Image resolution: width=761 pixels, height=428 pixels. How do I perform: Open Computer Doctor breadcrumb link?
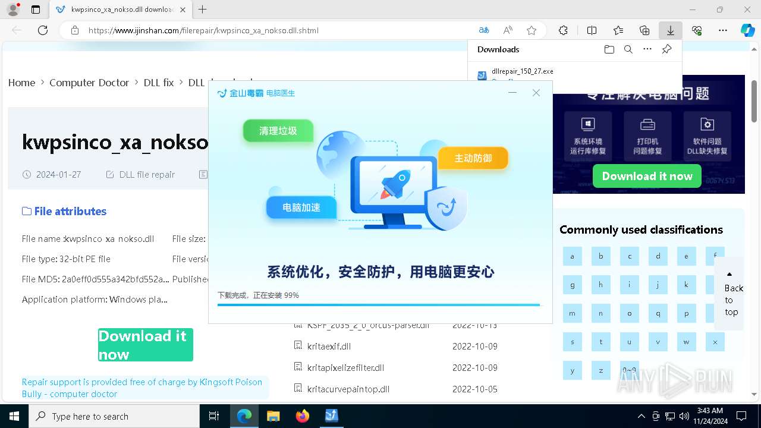click(89, 83)
